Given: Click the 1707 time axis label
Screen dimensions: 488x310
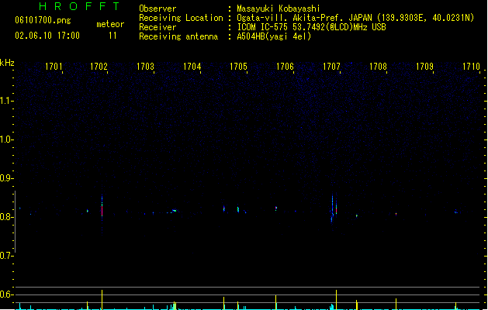Looking at the screenshot, I should click(332, 67).
